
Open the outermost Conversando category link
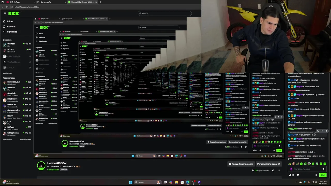[x=53, y=170]
